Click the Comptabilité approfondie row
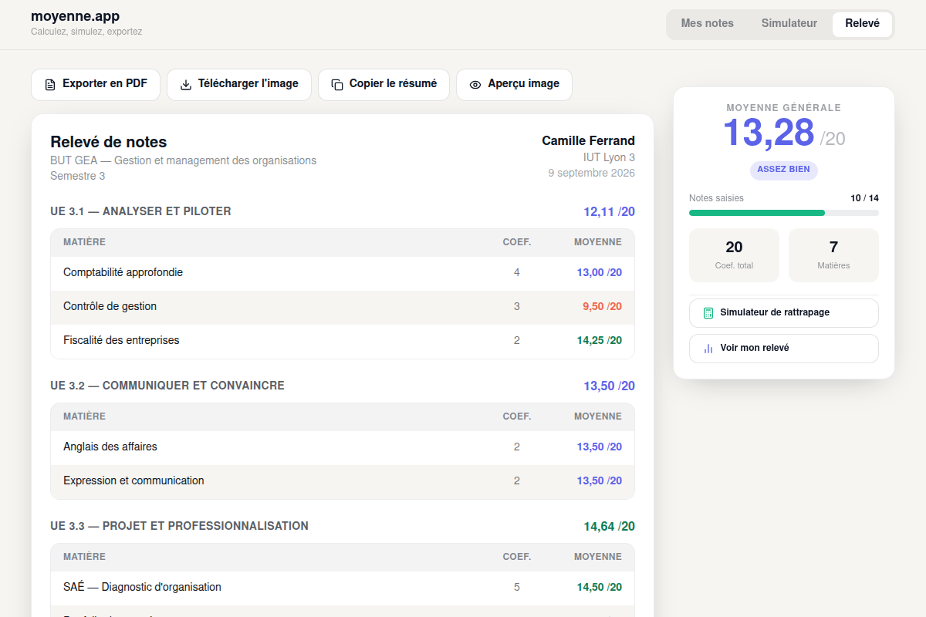The height and width of the screenshot is (617, 926). point(343,273)
